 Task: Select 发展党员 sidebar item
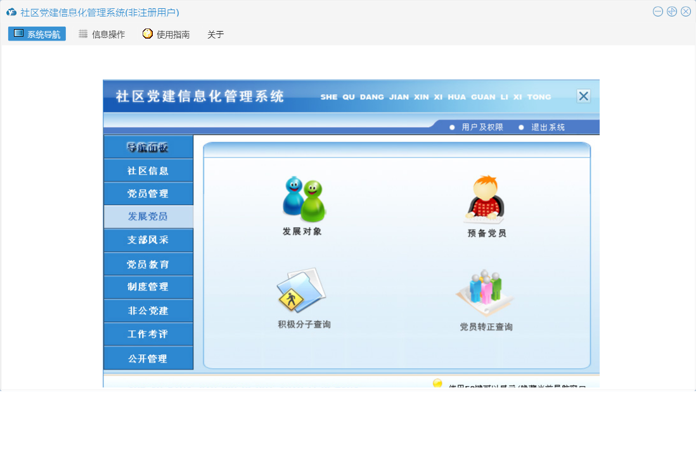click(x=148, y=216)
